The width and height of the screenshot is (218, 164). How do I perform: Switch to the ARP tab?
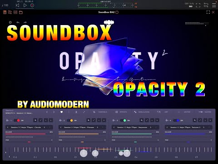tap(163, 112)
